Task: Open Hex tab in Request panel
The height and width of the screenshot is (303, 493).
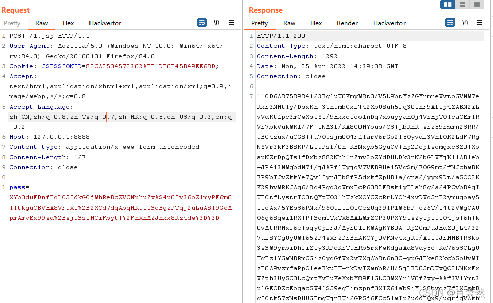Action: click(68, 23)
